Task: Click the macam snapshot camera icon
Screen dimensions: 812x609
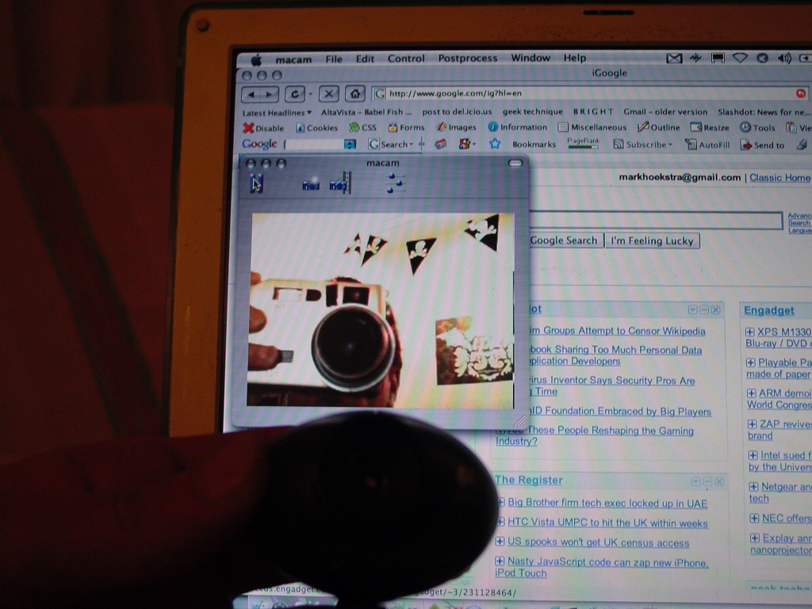Action: click(x=311, y=185)
